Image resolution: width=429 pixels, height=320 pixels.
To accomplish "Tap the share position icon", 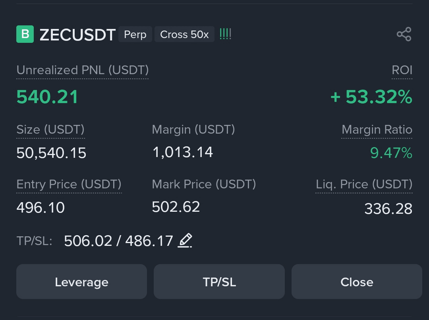I will [x=404, y=34].
